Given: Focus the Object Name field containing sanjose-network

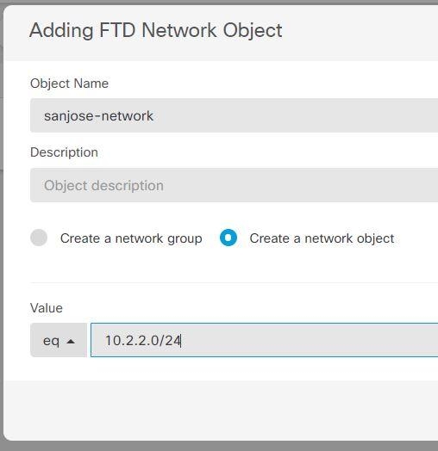Looking at the screenshot, I should pyautogui.click(x=234, y=115).
